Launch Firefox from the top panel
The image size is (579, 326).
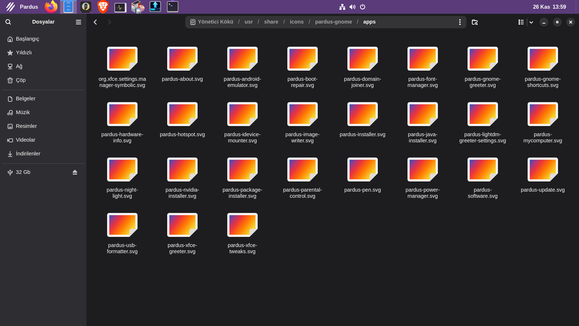pos(51,7)
